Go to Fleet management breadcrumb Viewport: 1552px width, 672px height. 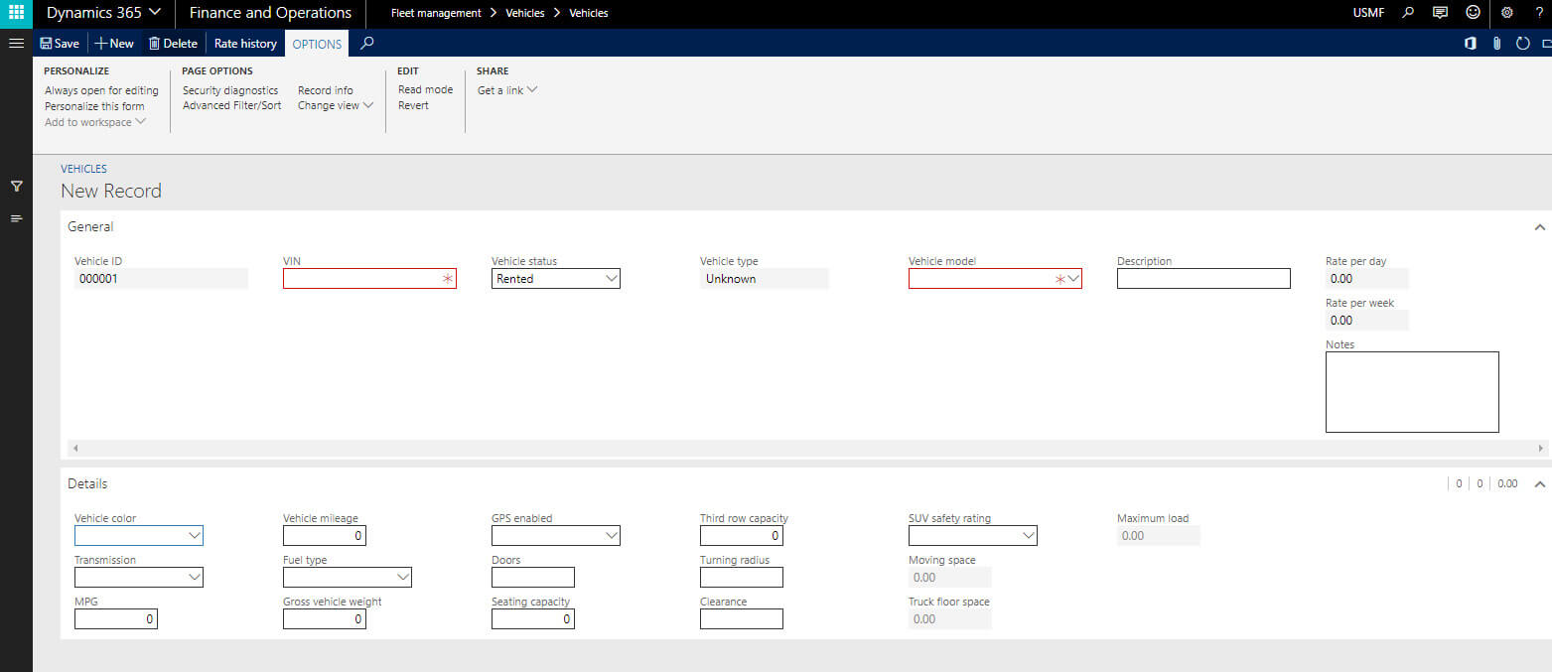point(436,13)
